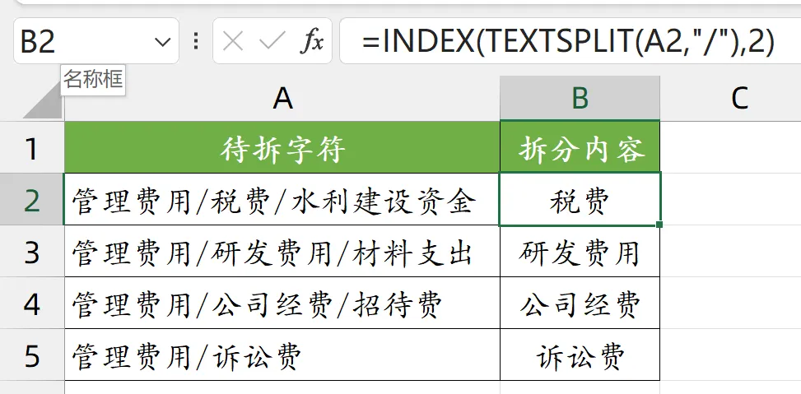Click the fill handle of cell B2
Viewport: 801px width, 394px height.
659,225
